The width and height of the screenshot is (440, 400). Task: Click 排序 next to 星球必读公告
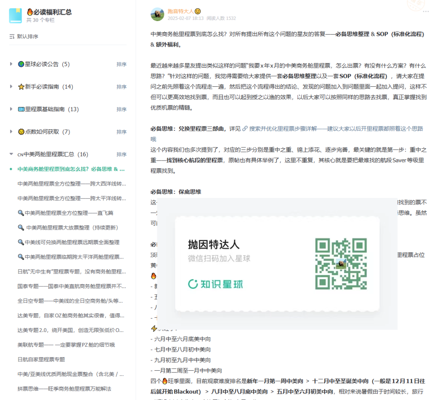tap(121, 64)
